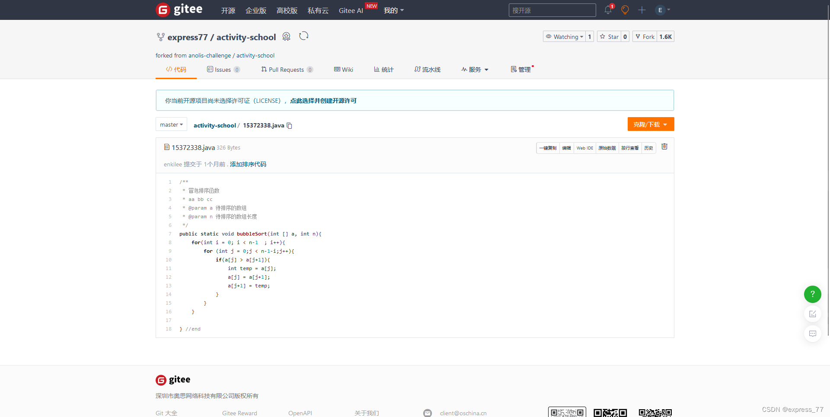Click 开源 in the top navigation
The height and width of the screenshot is (417, 830).
point(228,10)
